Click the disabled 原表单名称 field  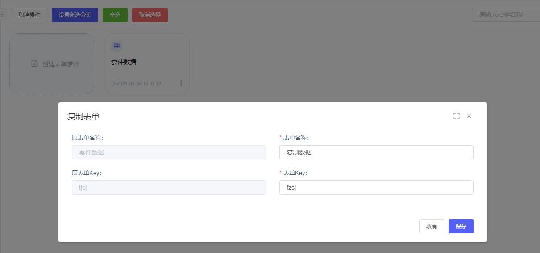(x=169, y=152)
